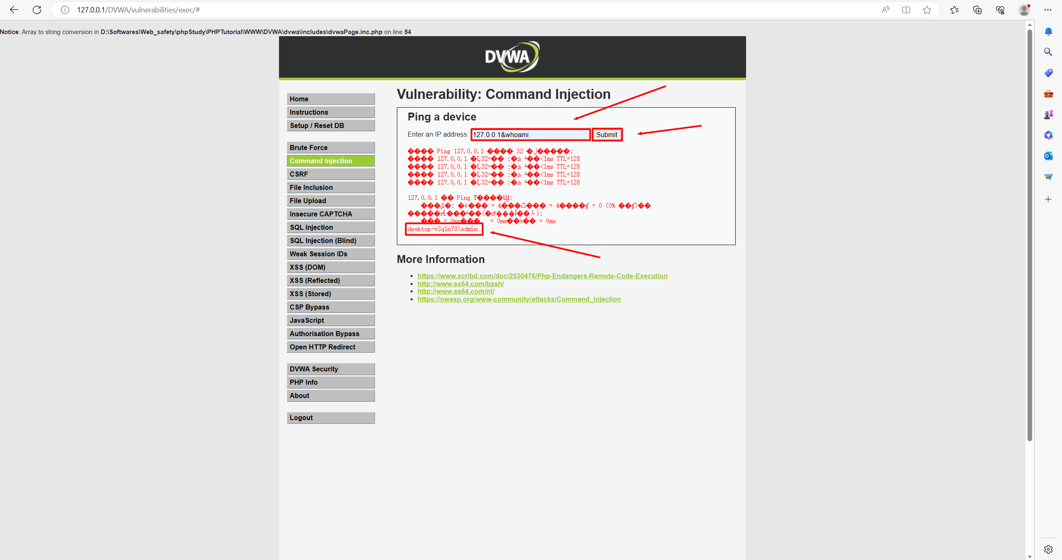The width and height of the screenshot is (1062, 560).
Task: Click the Submit button
Action: (x=607, y=134)
